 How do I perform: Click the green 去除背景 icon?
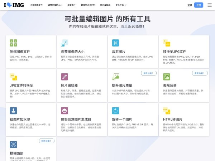coord(167,77)
